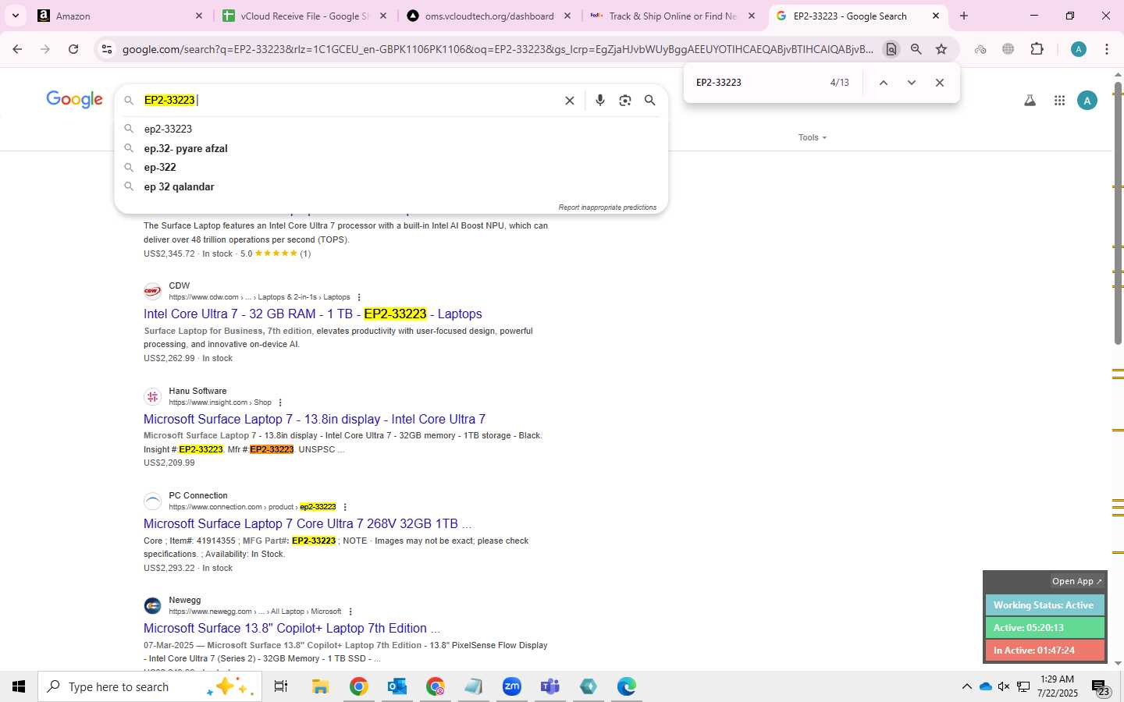Open Search Labs flask icon

(x=1030, y=101)
